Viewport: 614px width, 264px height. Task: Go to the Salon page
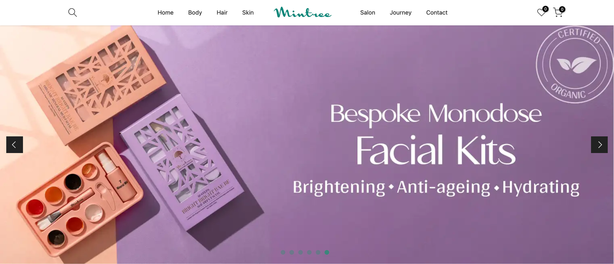point(368,13)
